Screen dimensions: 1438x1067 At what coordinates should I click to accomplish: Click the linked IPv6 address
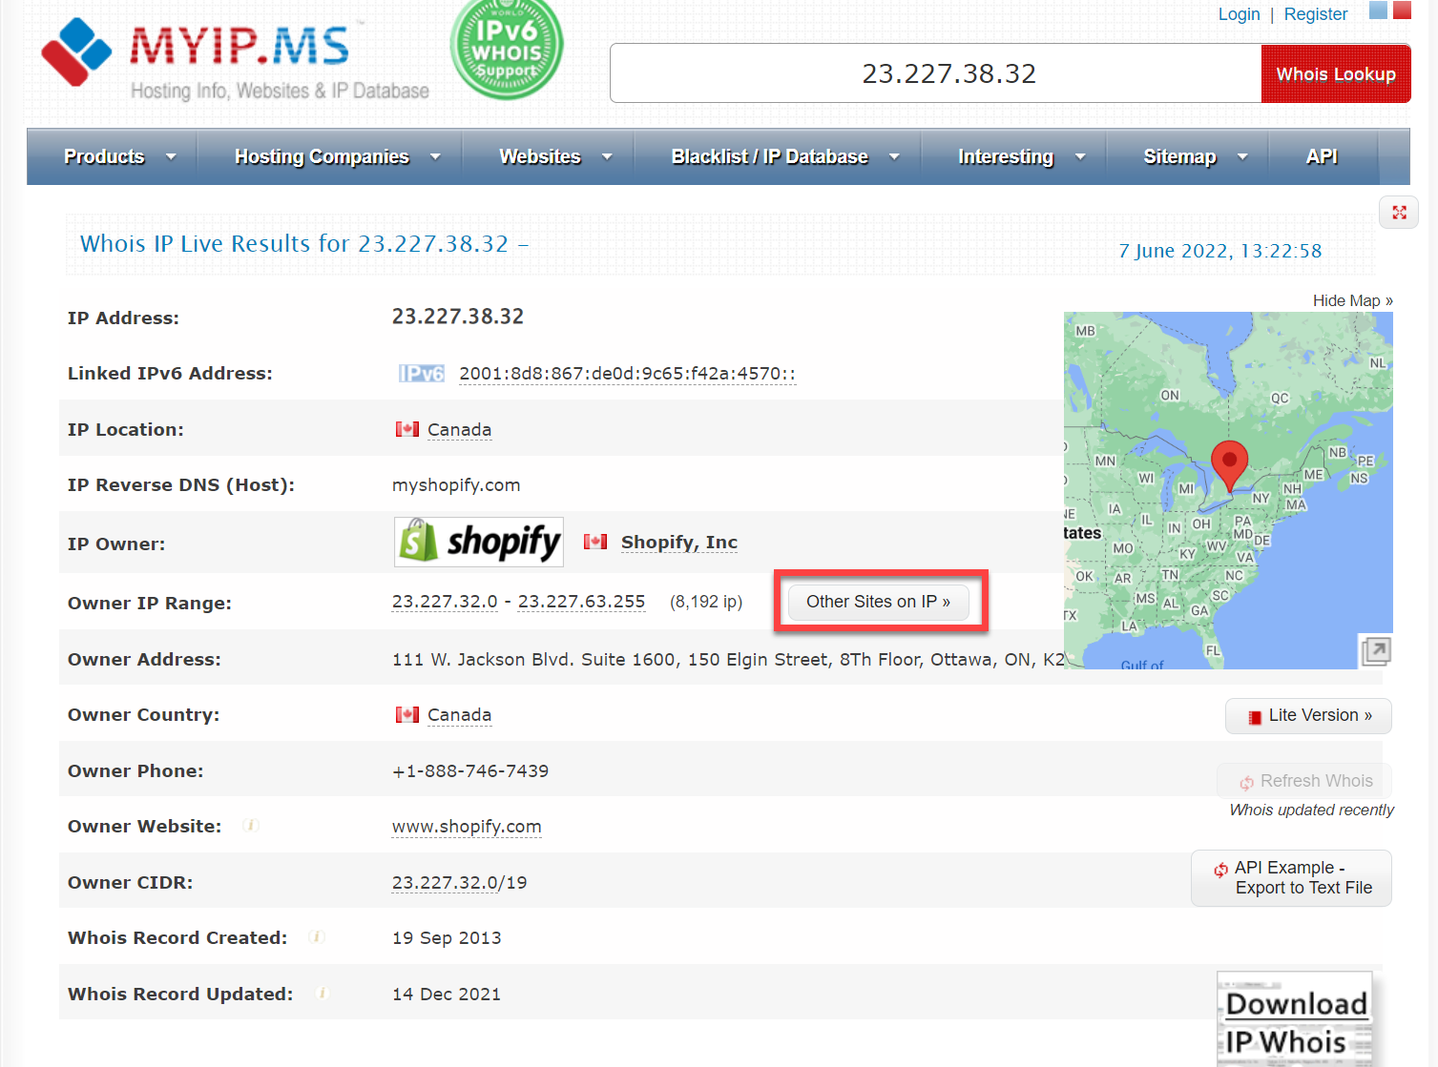[627, 374]
